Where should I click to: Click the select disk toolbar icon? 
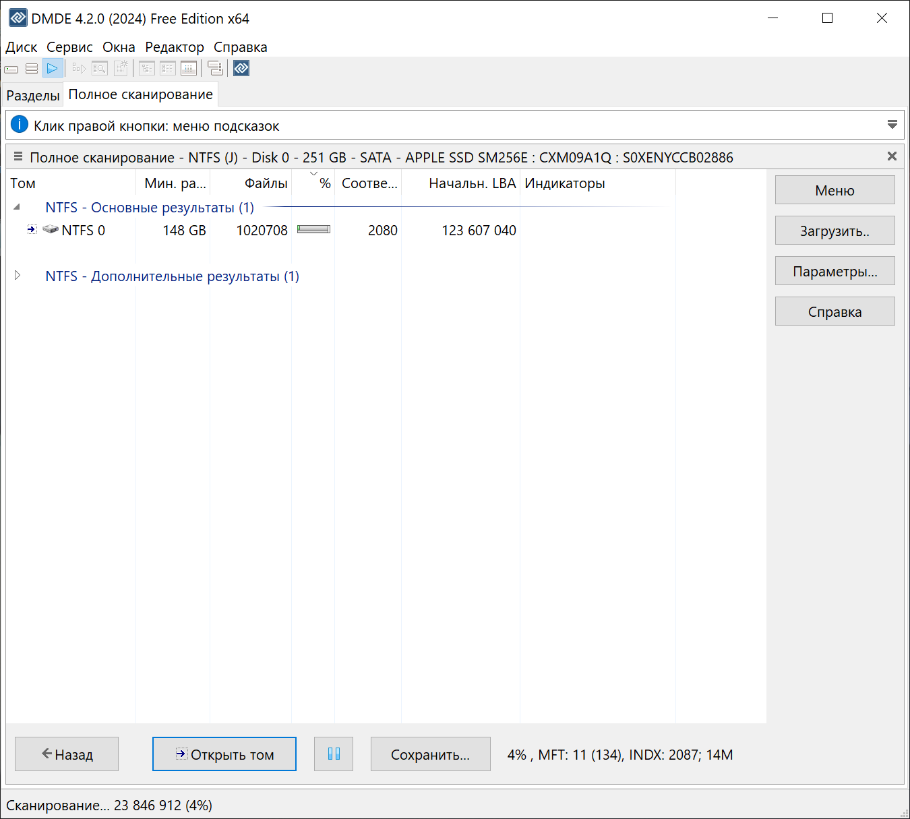(11, 69)
